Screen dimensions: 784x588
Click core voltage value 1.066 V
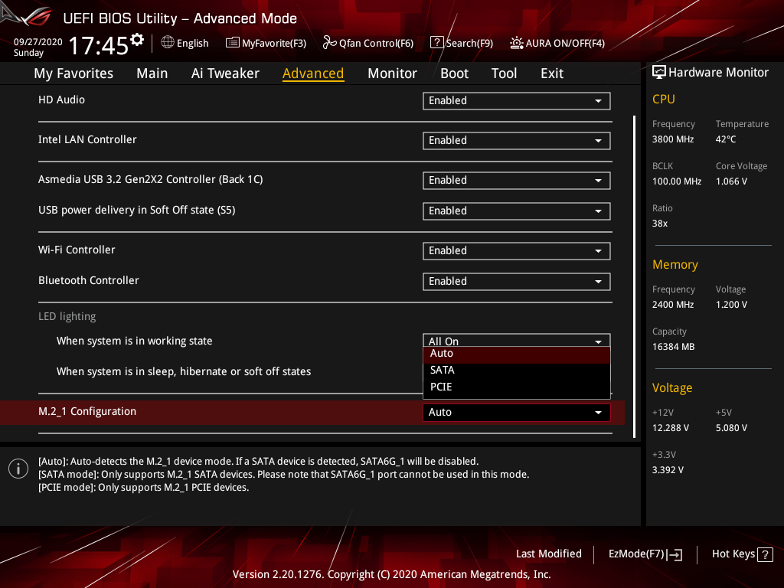(x=731, y=181)
